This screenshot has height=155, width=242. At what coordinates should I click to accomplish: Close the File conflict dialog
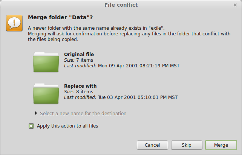coord(235,5)
